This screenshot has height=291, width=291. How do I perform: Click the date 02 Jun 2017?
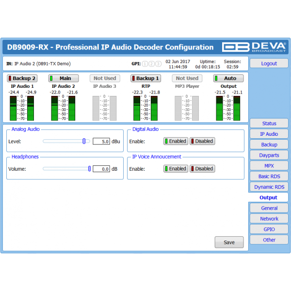(x=178, y=62)
